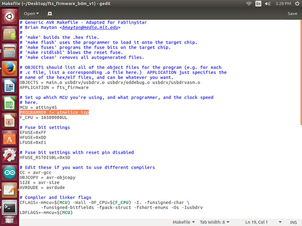Open the Terminal from the dock
This screenshot has height=226, width=302.
10,207
